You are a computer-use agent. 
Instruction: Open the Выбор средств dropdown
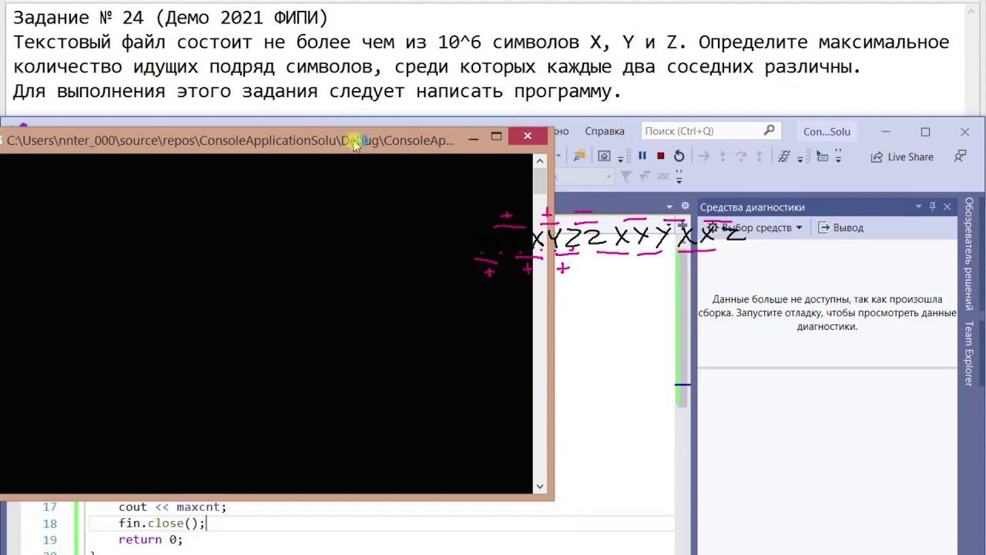click(x=756, y=227)
